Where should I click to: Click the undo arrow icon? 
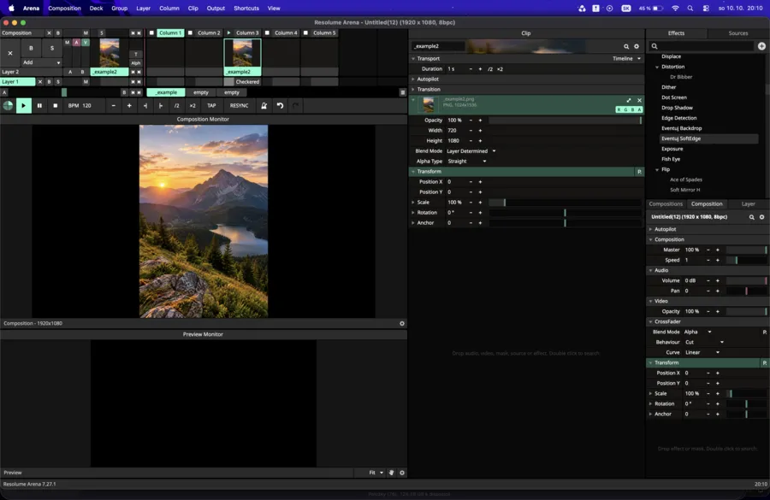[280, 105]
